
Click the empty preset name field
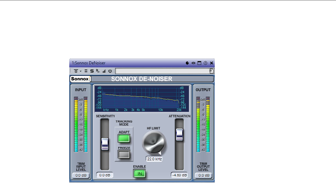tap(162, 71)
